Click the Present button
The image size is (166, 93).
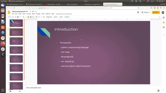click(145, 12)
